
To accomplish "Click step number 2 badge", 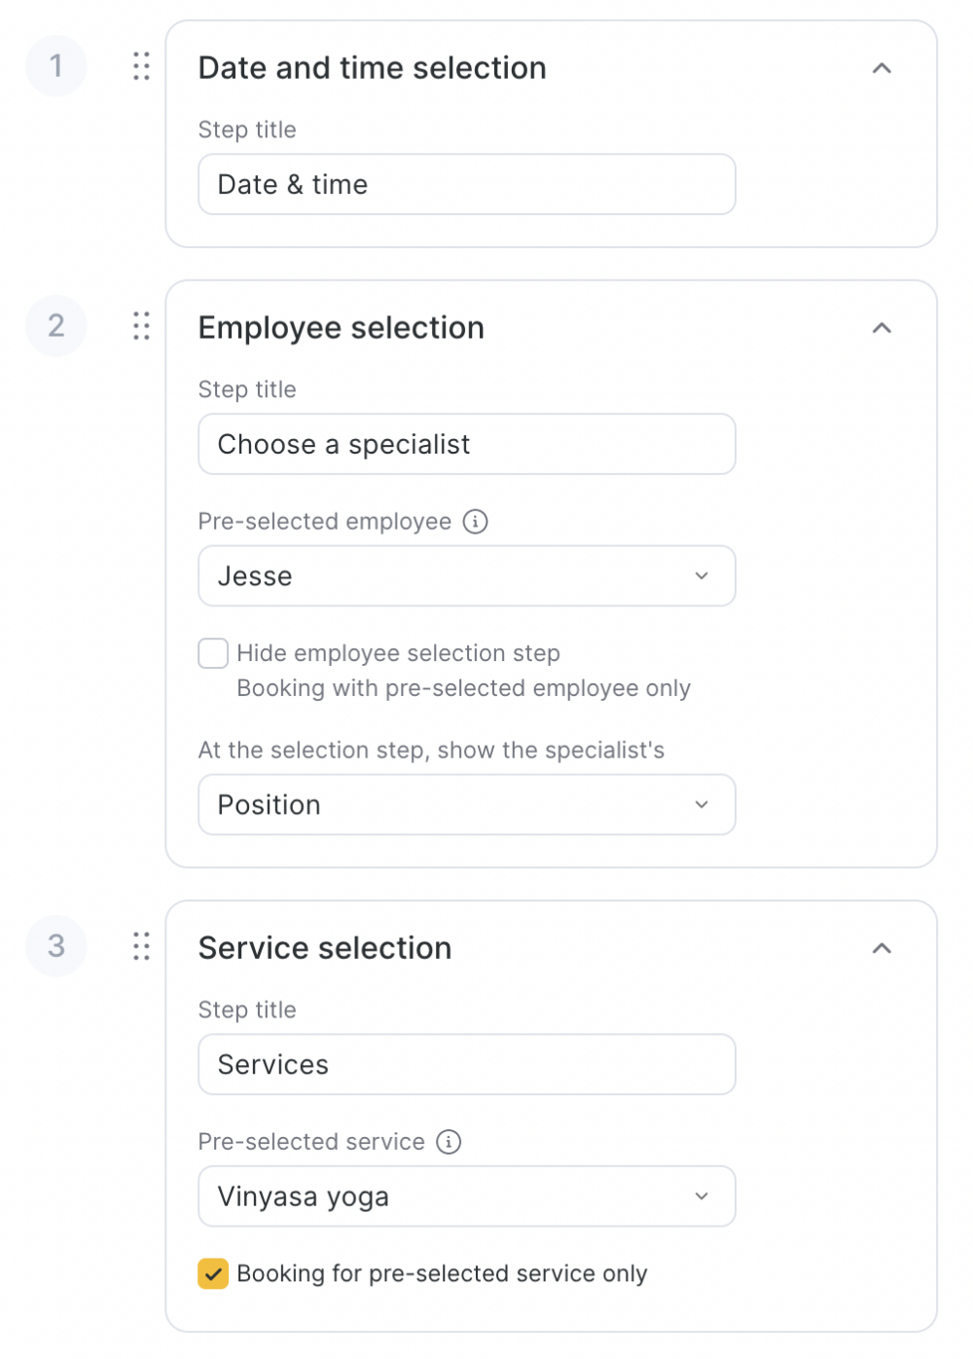I will [56, 326].
